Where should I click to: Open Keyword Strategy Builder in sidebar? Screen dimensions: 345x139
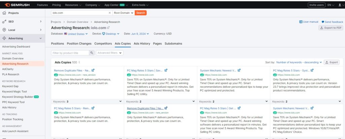coord(18,97)
